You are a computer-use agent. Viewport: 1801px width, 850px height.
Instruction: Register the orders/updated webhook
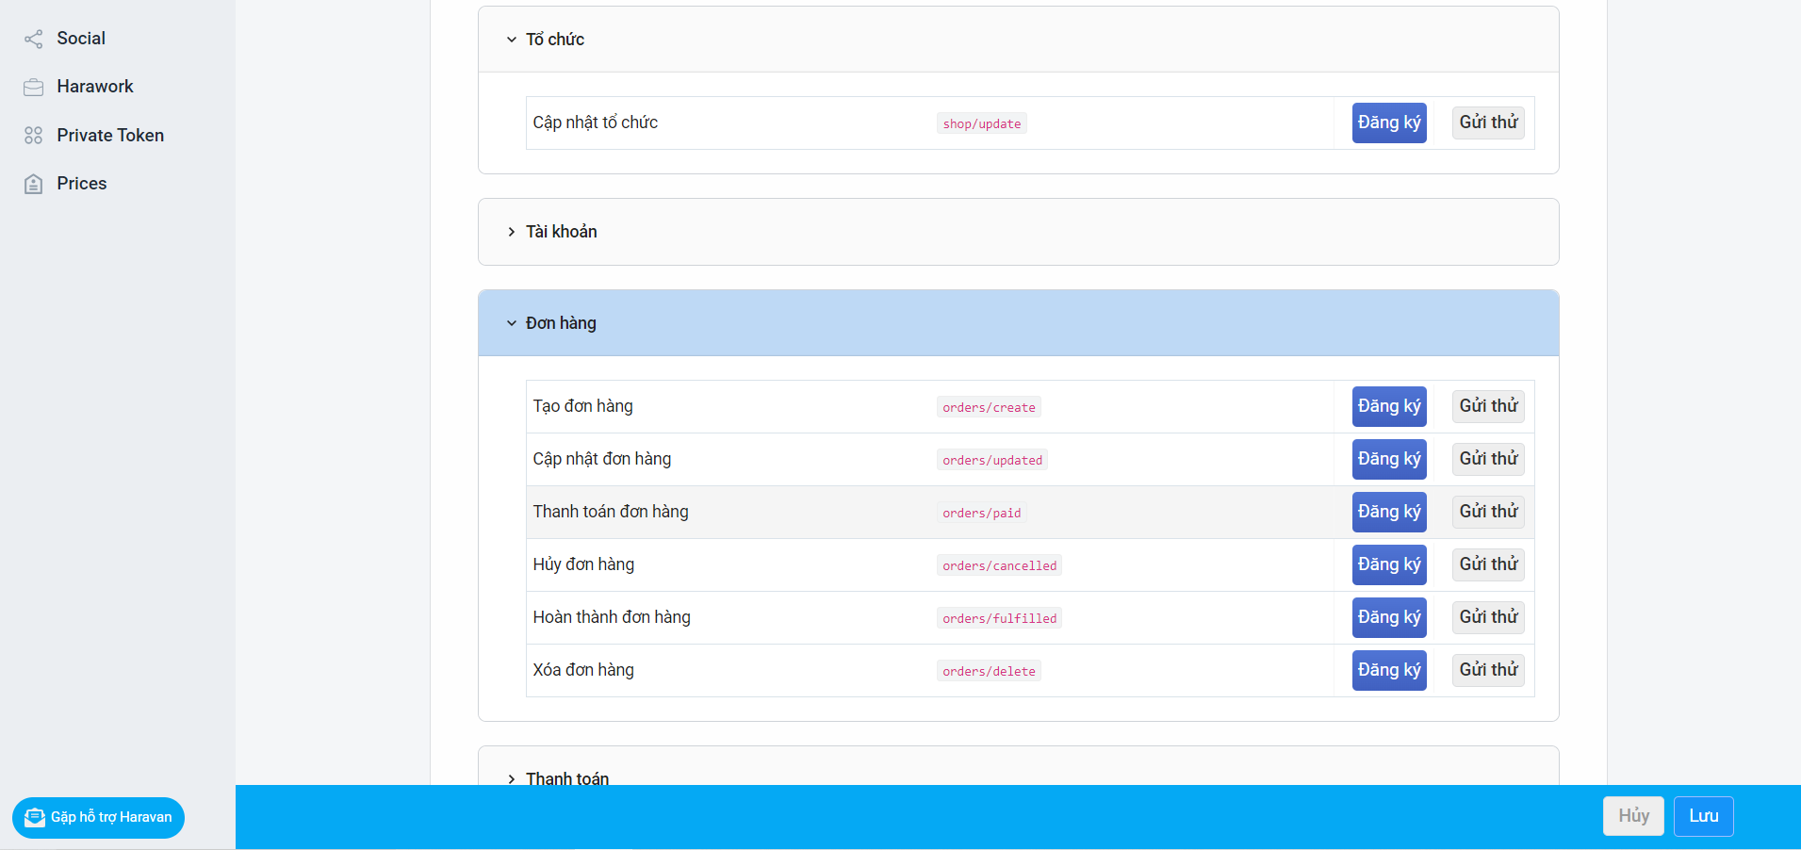(x=1388, y=459)
